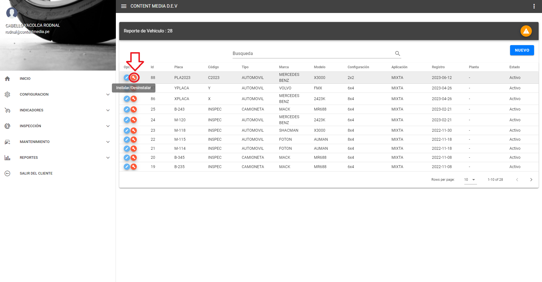This screenshot has height=282, width=542.
Task: Click the orange warning alert icon
Action: point(526,31)
